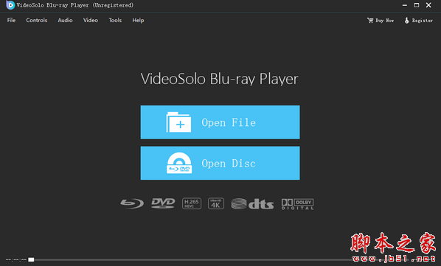441x266 pixels.
Task: Close the VideoSolo Blu-ray Player window
Action: (428, 5)
